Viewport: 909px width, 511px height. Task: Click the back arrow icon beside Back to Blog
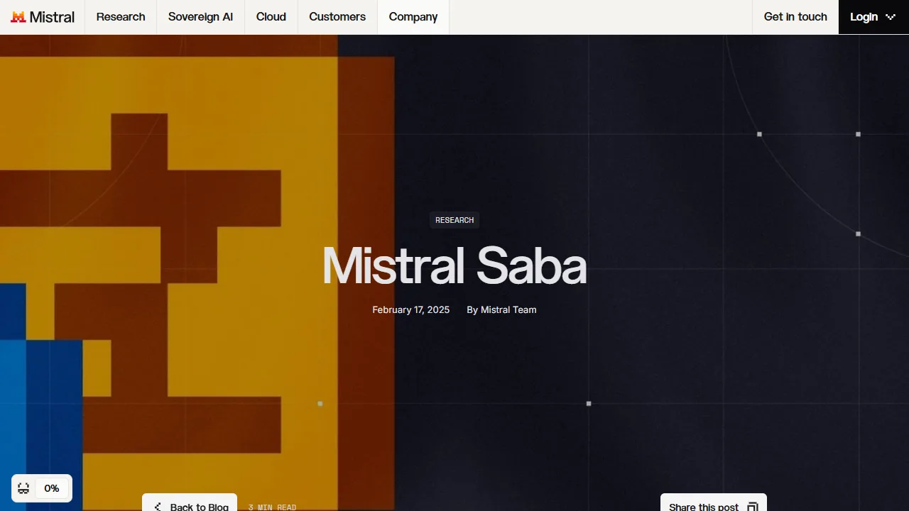(x=158, y=507)
